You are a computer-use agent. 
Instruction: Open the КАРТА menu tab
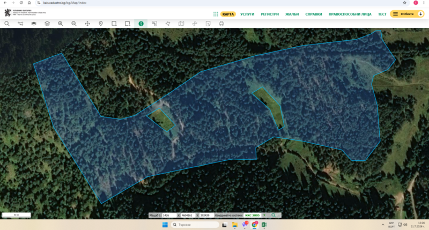click(228, 14)
